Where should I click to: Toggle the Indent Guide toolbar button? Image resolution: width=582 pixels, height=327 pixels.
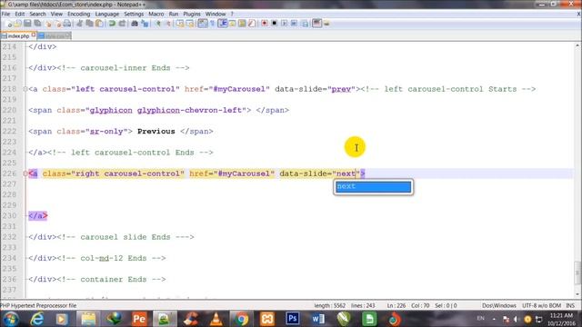coord(223,24)
